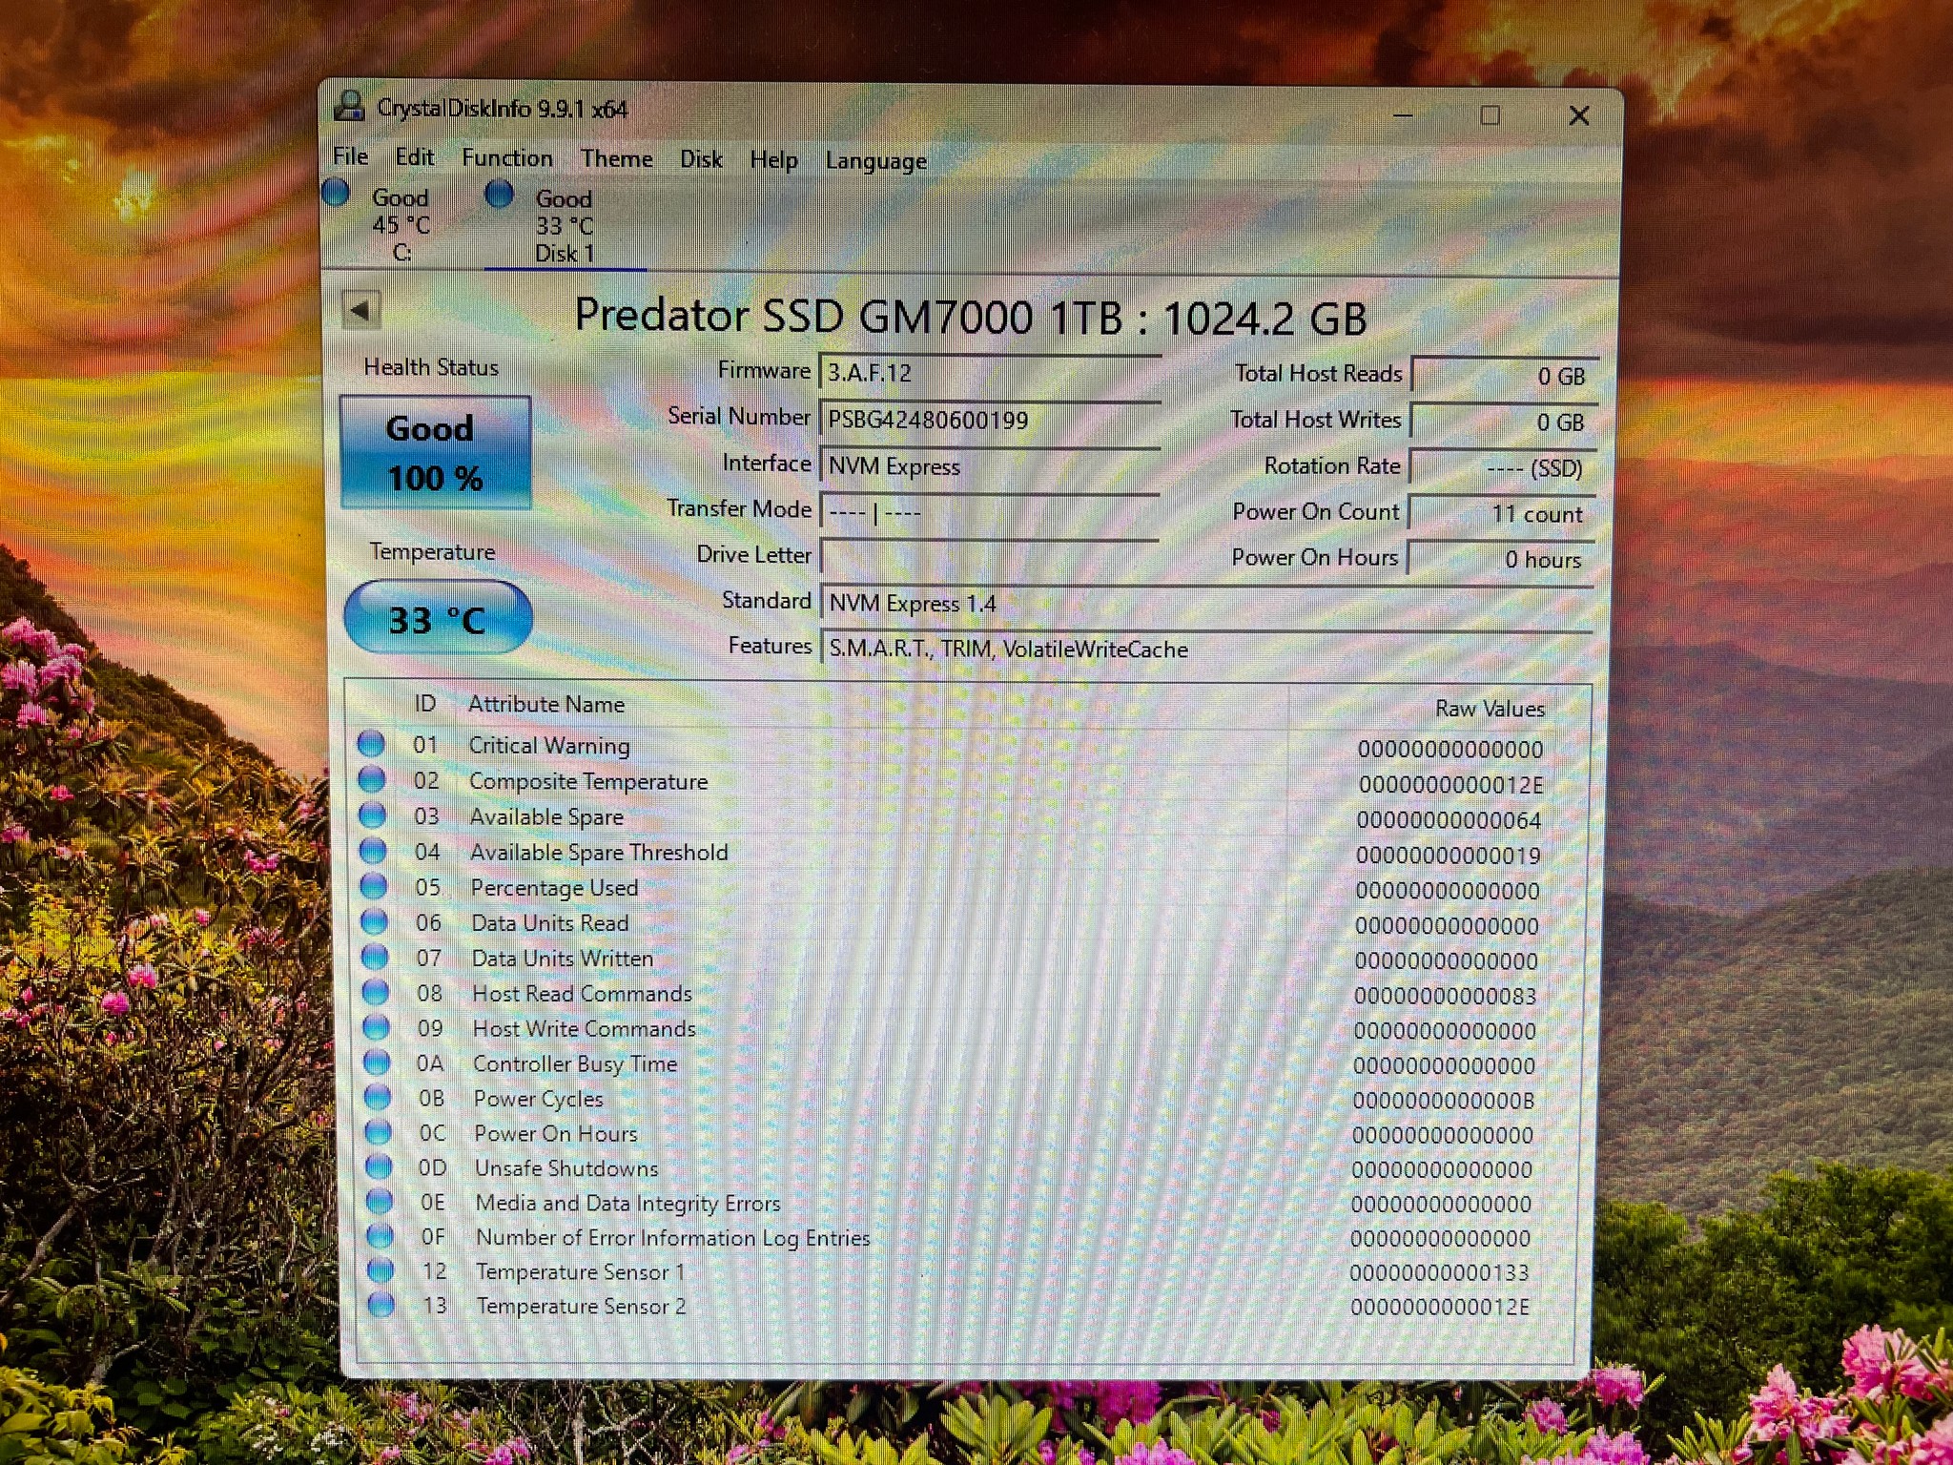Click the previous disk arrow button
The width and height of the screenshot is (1953, 1465).
click(x=361, y=309)
